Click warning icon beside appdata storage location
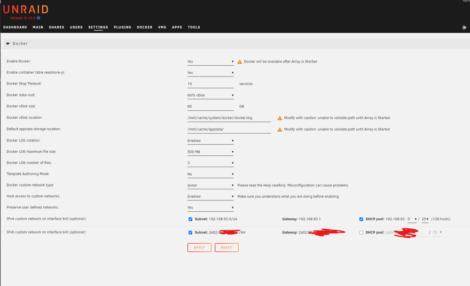Screen dimensions: 470x286 pyautogui.click(x=280, y=129)
